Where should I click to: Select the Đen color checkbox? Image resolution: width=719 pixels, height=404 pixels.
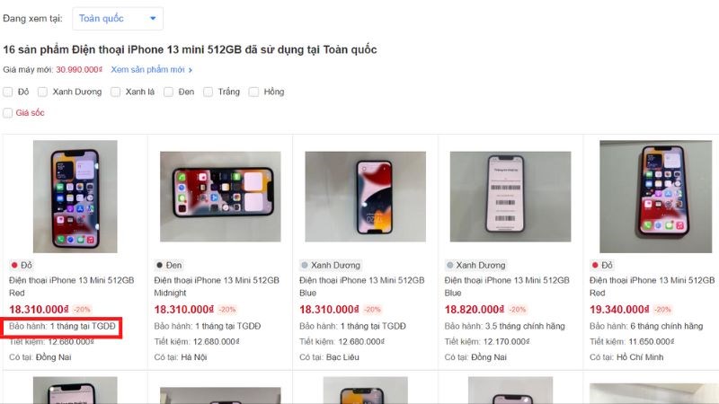tap(169, 92)
